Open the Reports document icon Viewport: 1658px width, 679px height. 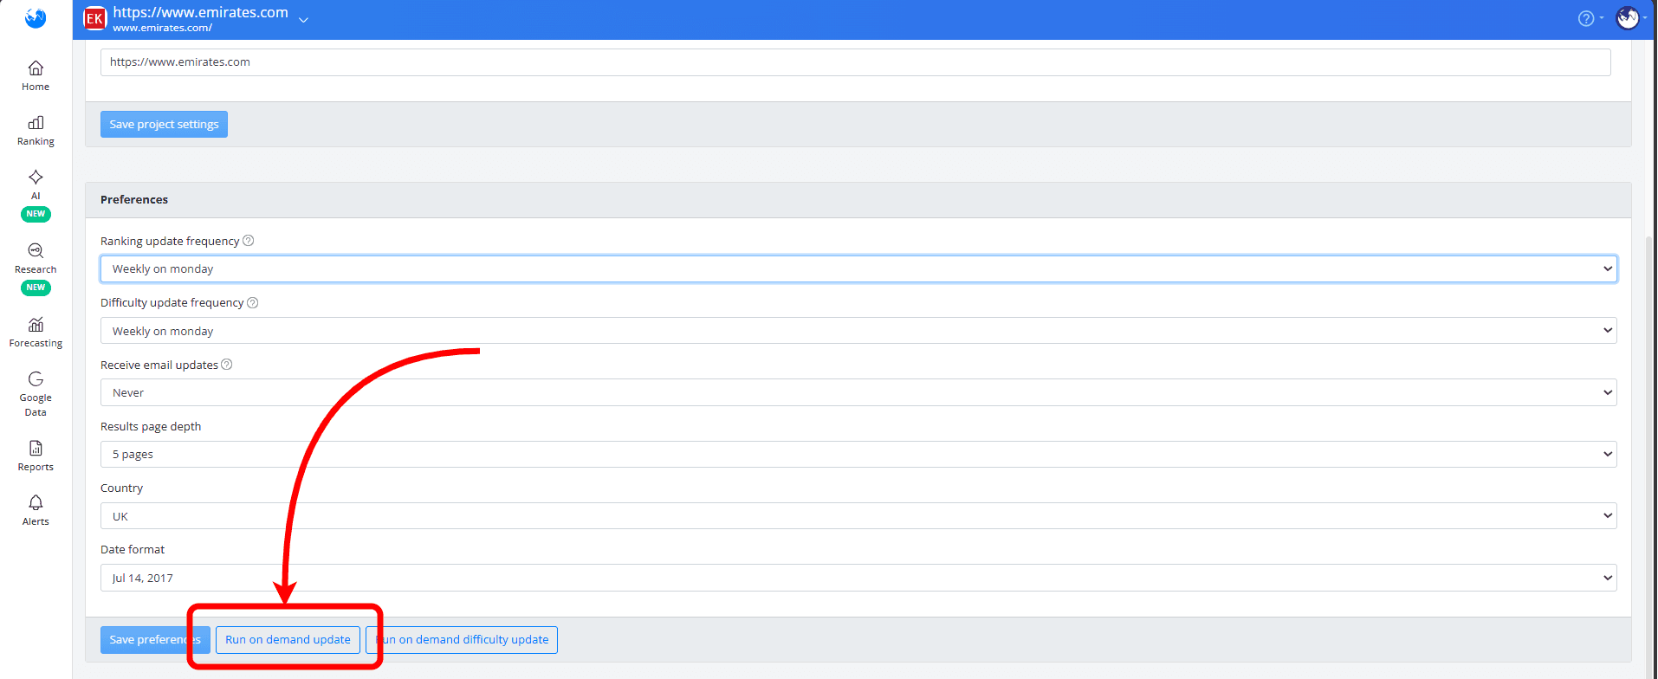click(x=36, y=448)
